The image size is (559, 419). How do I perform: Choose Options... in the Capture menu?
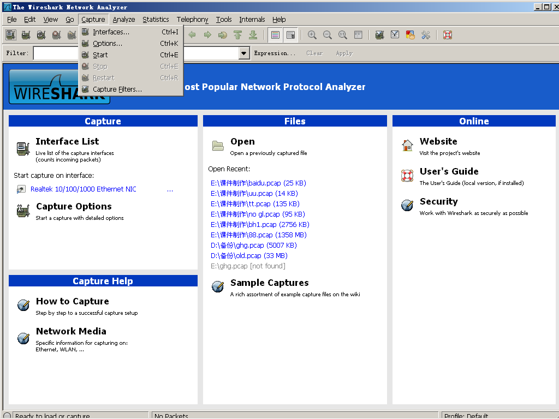click(108, 44)
